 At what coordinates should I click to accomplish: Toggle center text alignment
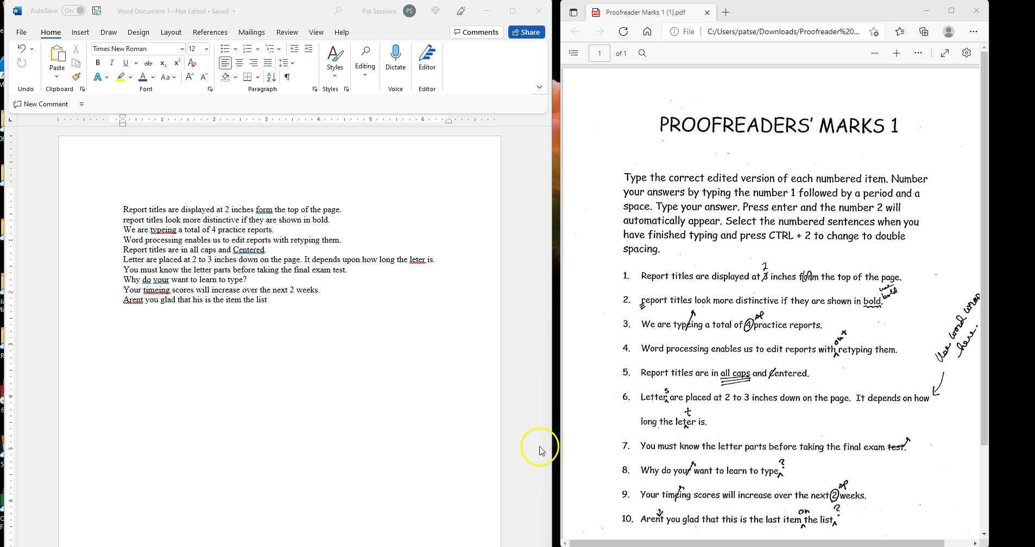[x=239, y=63]
